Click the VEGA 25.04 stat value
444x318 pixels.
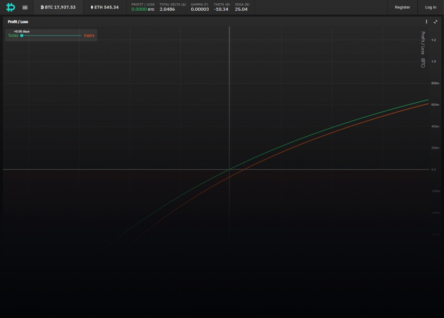click(241, 9)
